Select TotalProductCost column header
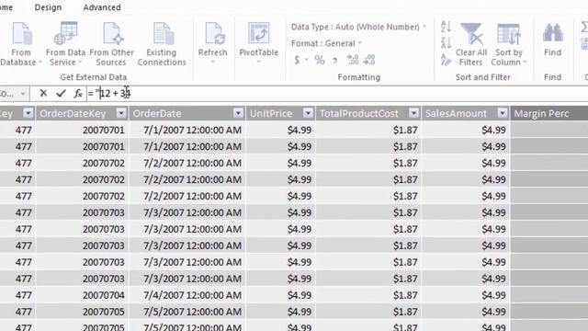Viewport: 588px width, 331px height. 368,113
